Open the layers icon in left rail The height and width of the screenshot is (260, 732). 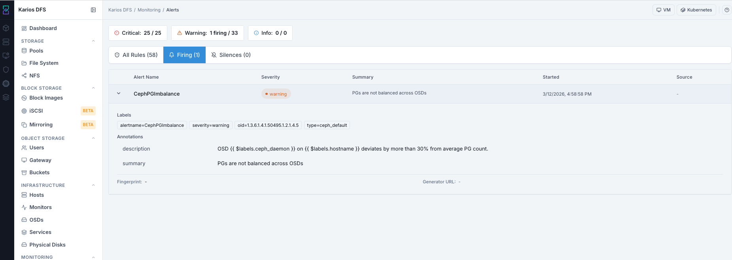[6, 97]
